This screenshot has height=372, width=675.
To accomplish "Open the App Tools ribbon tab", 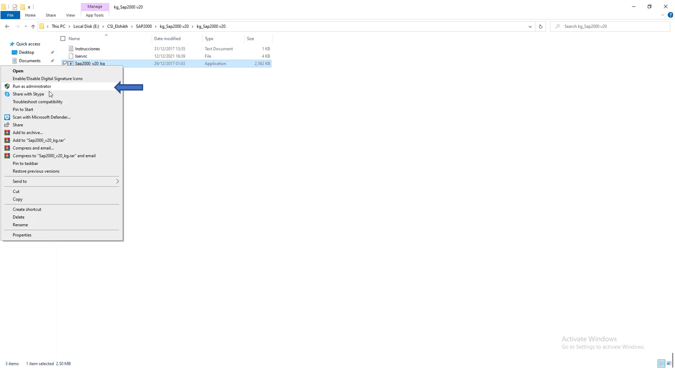I will pos(95,15).
